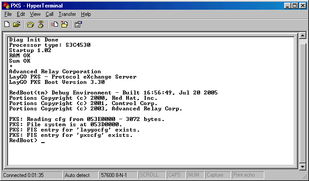Image resolution: width=309 pixels, height=181 pixels.
Task: Click at the RedBoot> prompt line
Action: point(27,140)
